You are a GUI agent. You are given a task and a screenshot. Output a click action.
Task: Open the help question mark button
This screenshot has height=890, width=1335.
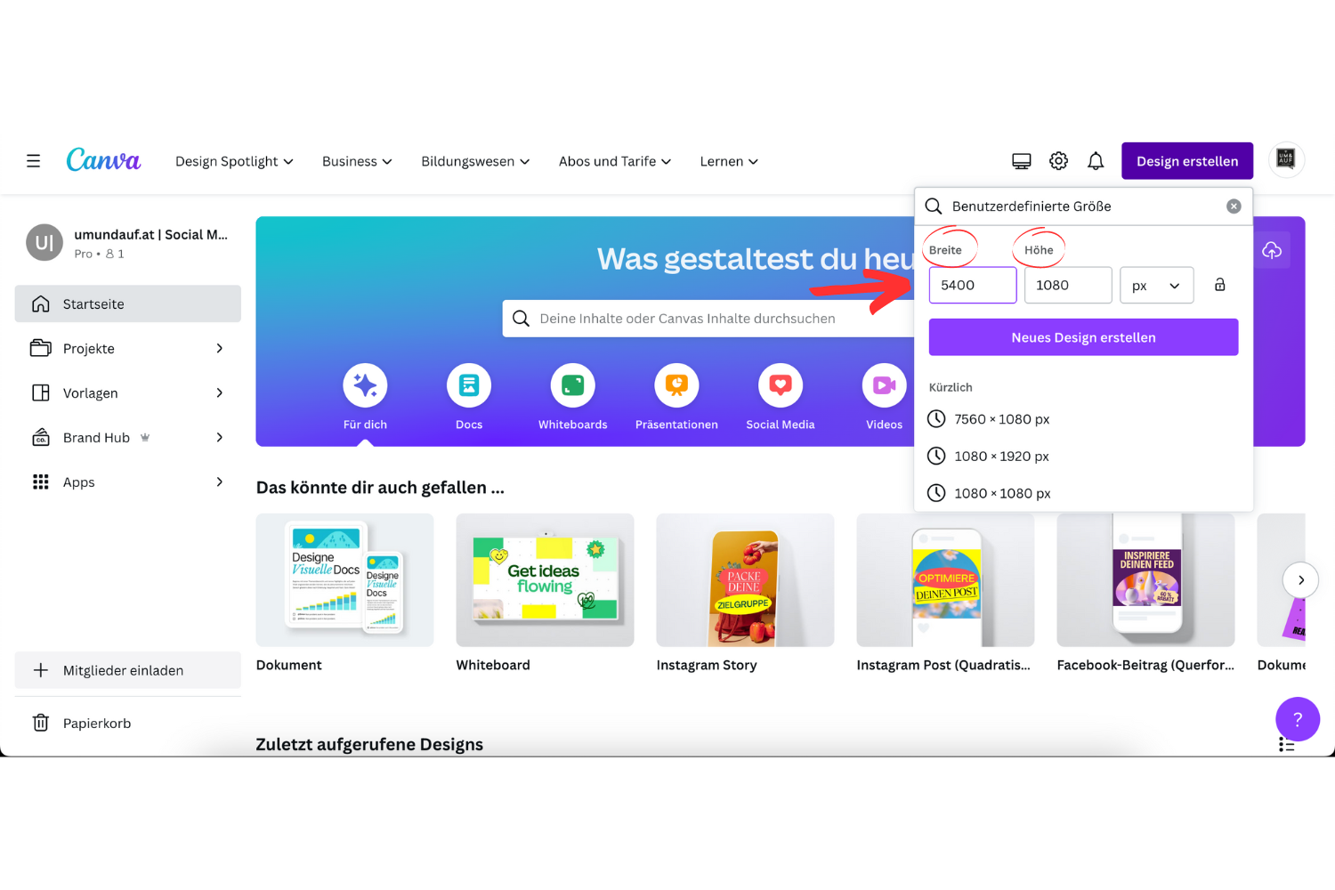1298,719
